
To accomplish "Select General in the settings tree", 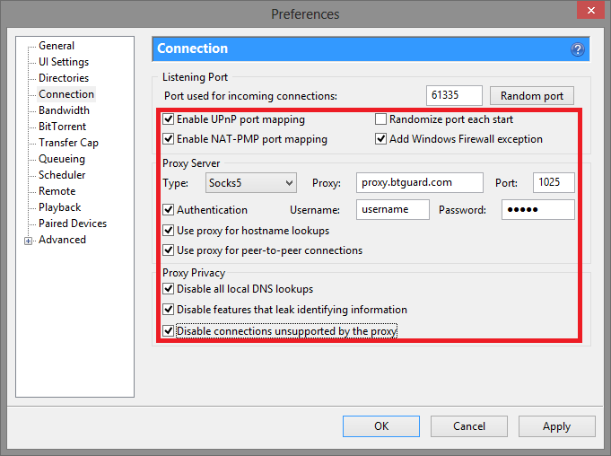I will (x=57, y=46).
